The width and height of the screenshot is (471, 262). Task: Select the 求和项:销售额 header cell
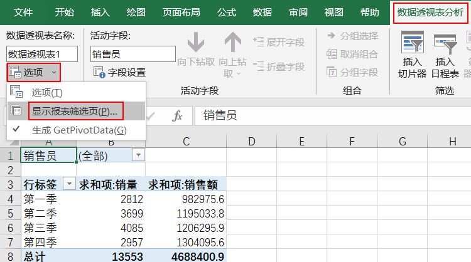[186, 184]
